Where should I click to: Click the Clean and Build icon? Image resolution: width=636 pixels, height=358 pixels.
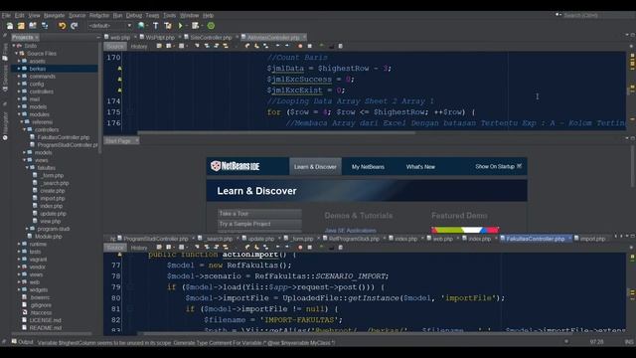pos(168,26)
